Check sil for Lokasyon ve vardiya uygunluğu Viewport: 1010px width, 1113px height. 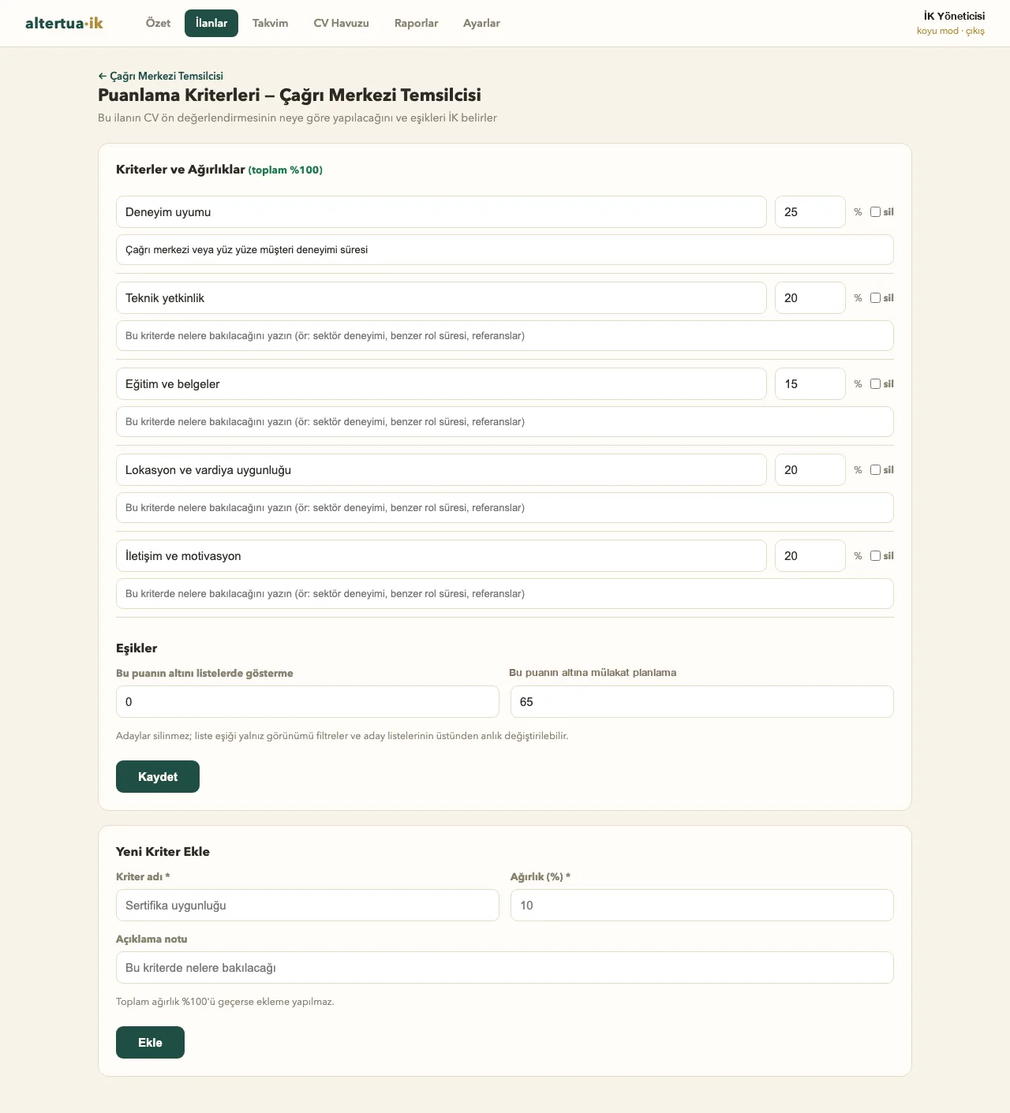[x=875, y=469]
